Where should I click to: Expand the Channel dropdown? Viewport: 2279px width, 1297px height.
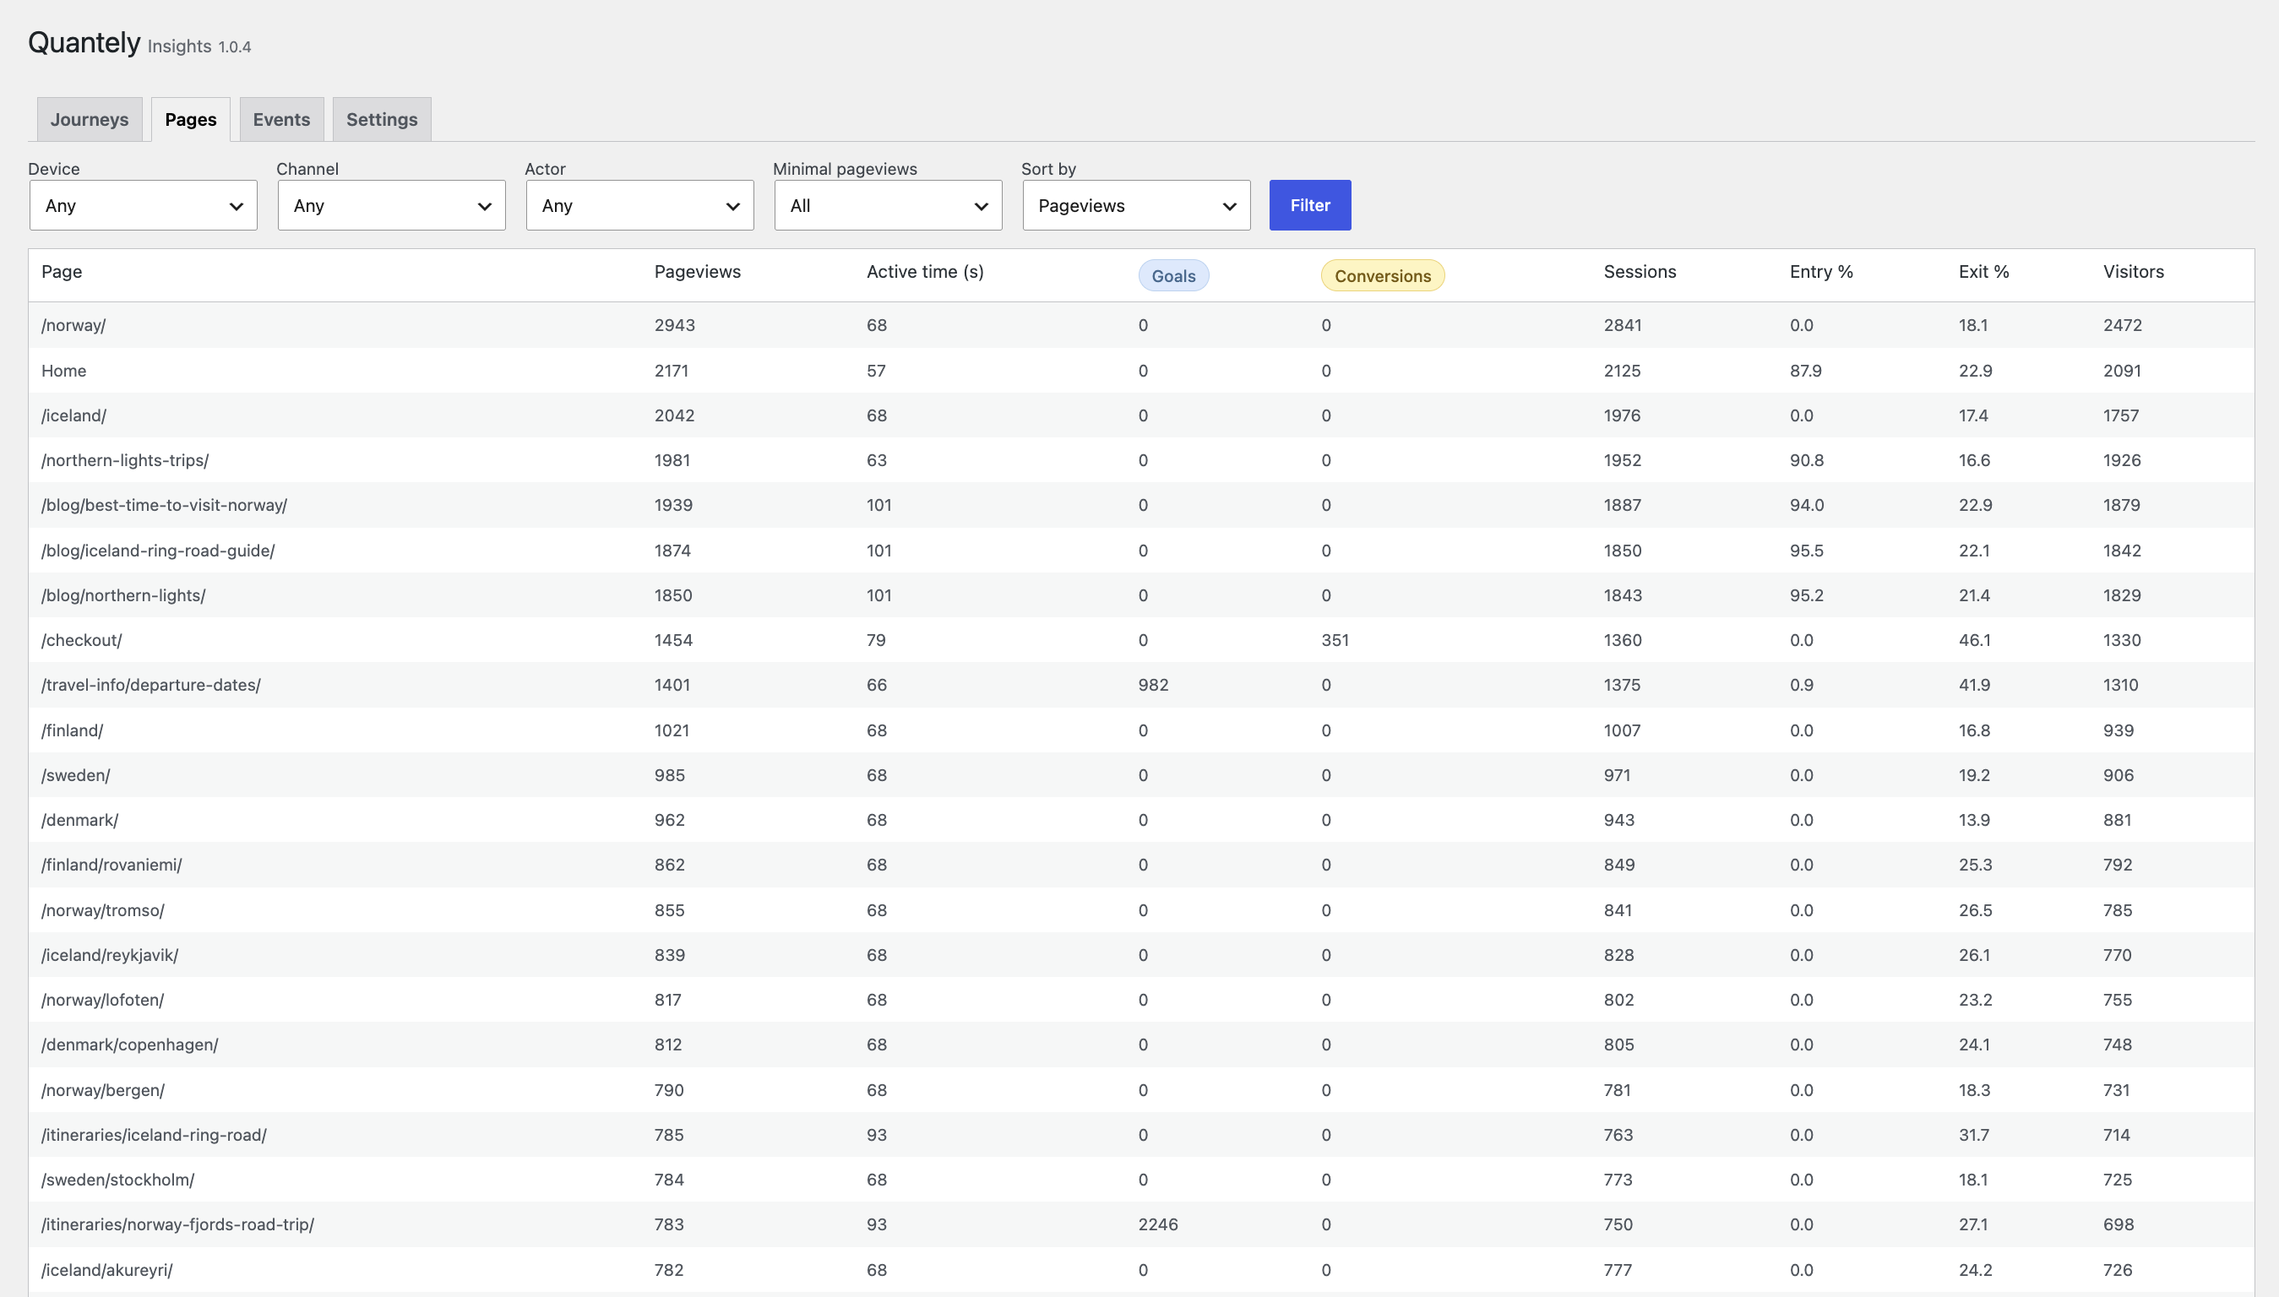392,206
